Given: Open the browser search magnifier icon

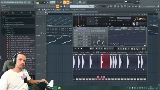Looking at the screenshot, I should (33, 16).
